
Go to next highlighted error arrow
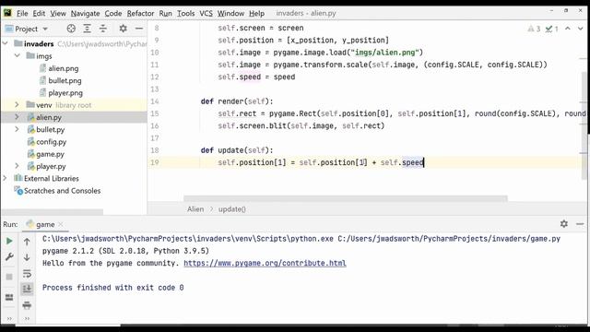[x=580, y=29]
